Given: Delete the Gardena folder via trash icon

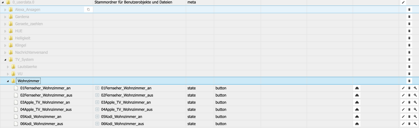Looking at the screenshot, I should point(409,16).
